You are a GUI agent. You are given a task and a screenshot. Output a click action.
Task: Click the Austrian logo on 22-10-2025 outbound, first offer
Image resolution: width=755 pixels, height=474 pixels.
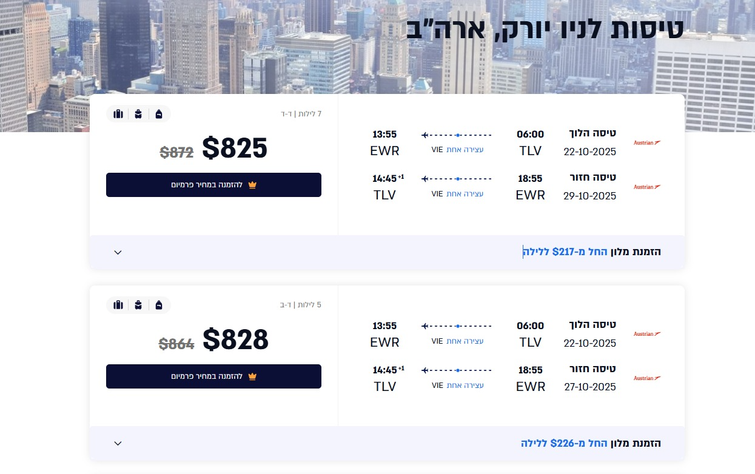[647, 143]
